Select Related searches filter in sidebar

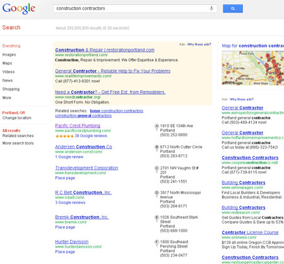pyautogui.click(x=18, y=136)
